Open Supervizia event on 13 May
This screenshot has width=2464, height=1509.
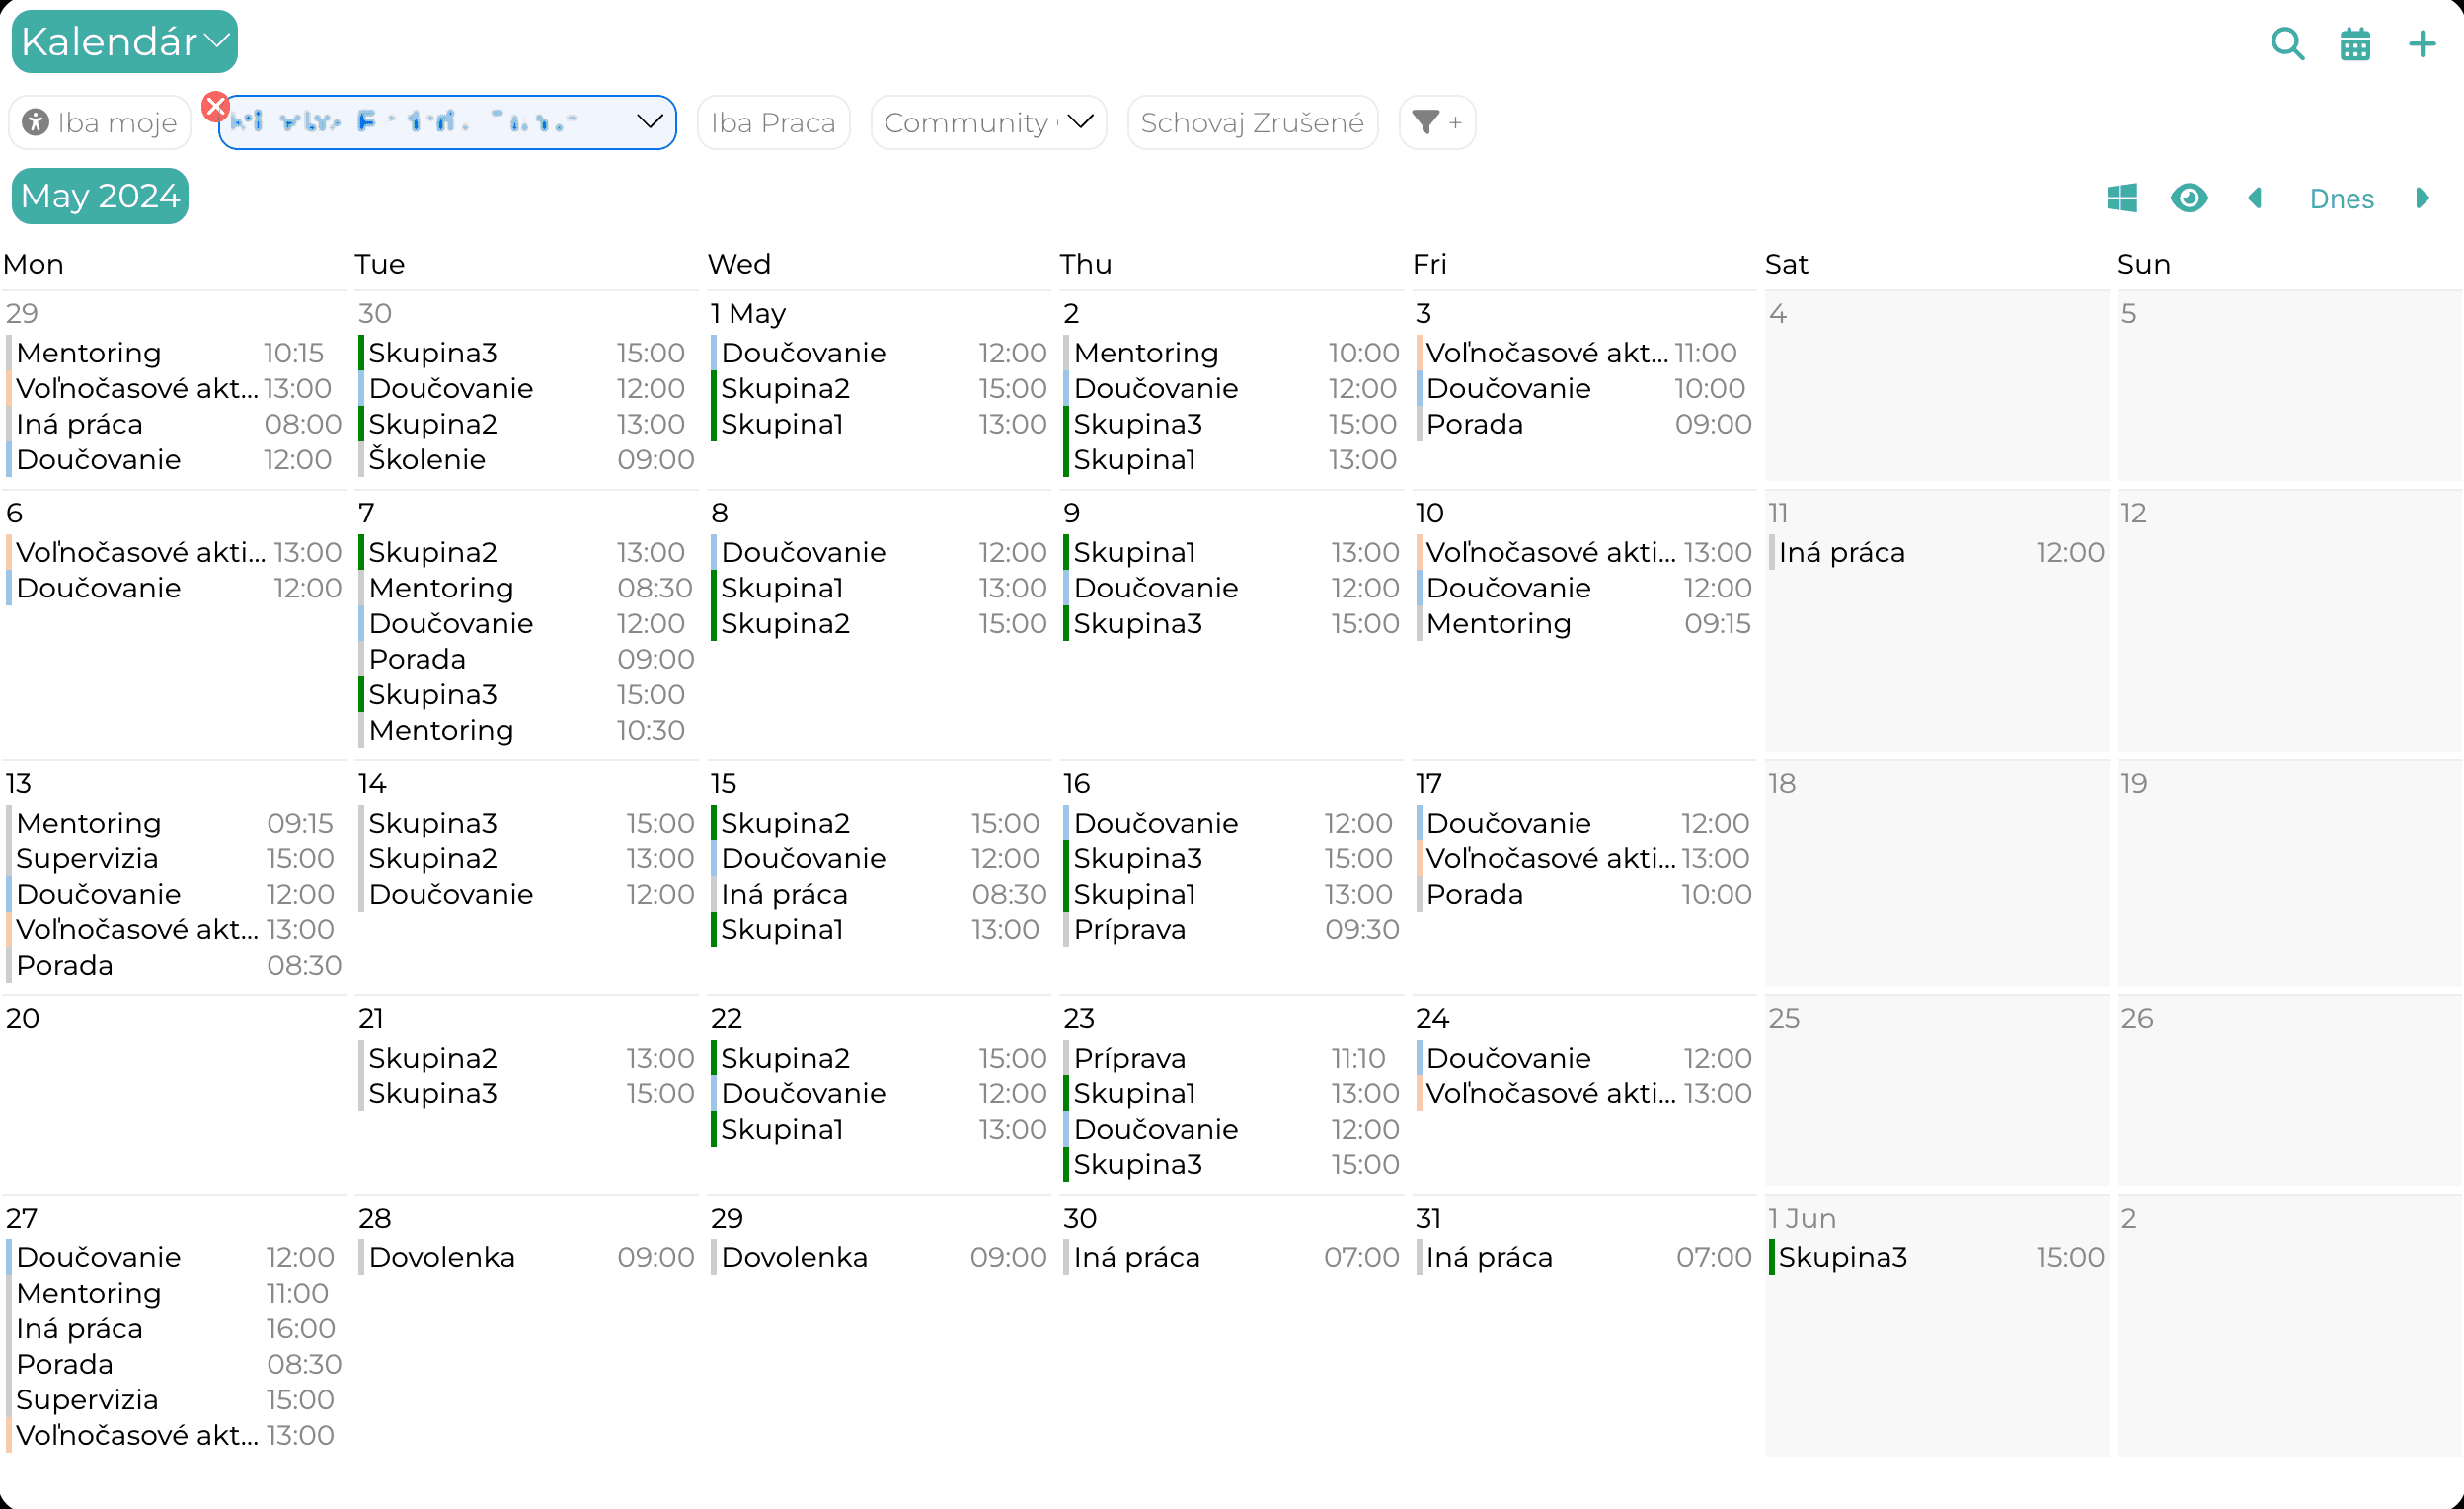pos(174,858)
